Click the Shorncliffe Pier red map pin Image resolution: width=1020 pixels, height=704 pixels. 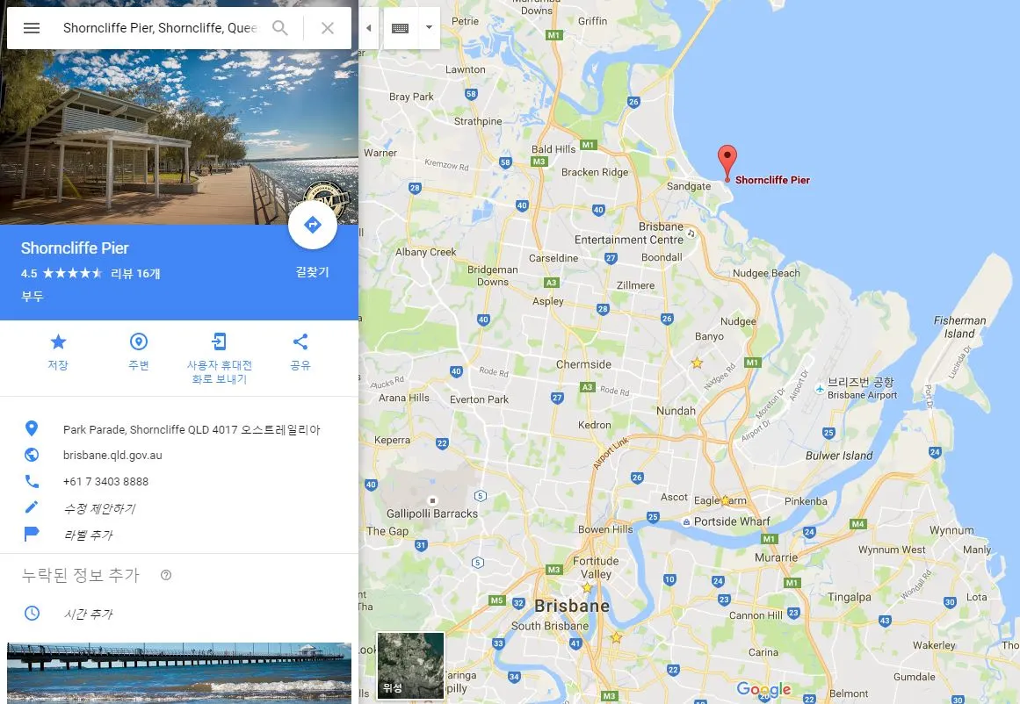click(727, 163)
